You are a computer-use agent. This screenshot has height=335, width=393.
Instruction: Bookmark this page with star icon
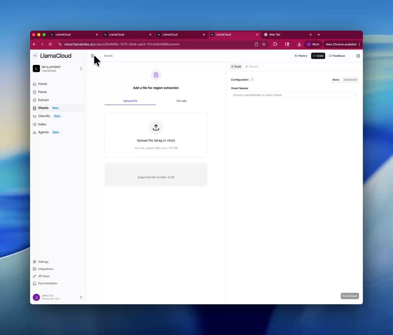click(264, 44)
